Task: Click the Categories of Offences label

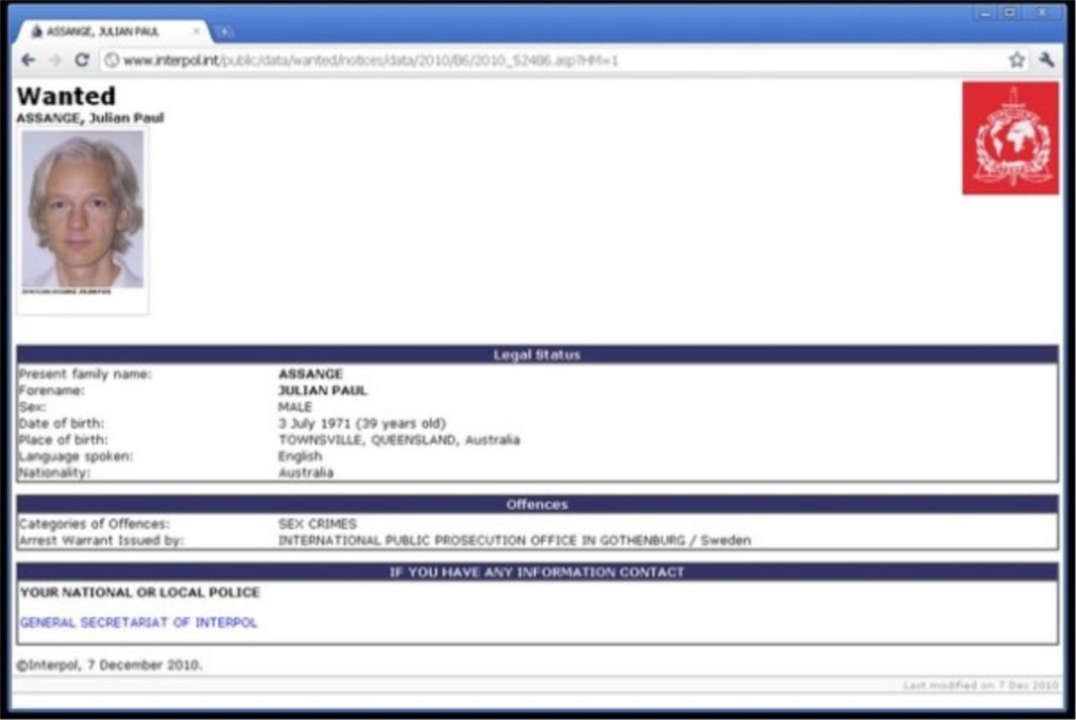Action: tap(94, 524)
